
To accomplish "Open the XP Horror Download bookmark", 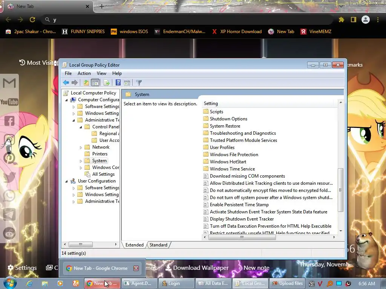I will click(x=237, y=32).
